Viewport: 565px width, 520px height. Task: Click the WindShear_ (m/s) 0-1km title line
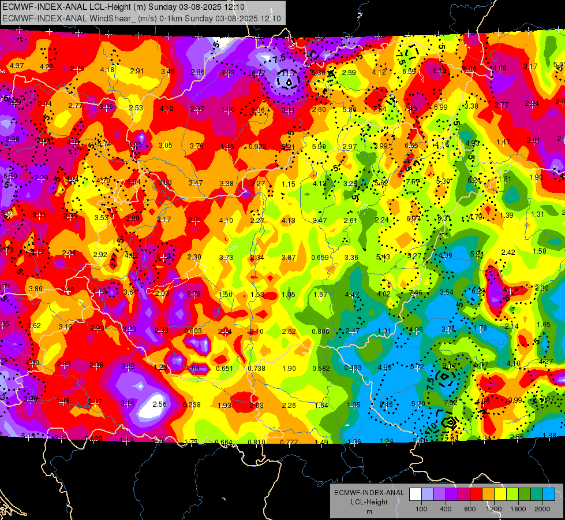click(141, 18)
